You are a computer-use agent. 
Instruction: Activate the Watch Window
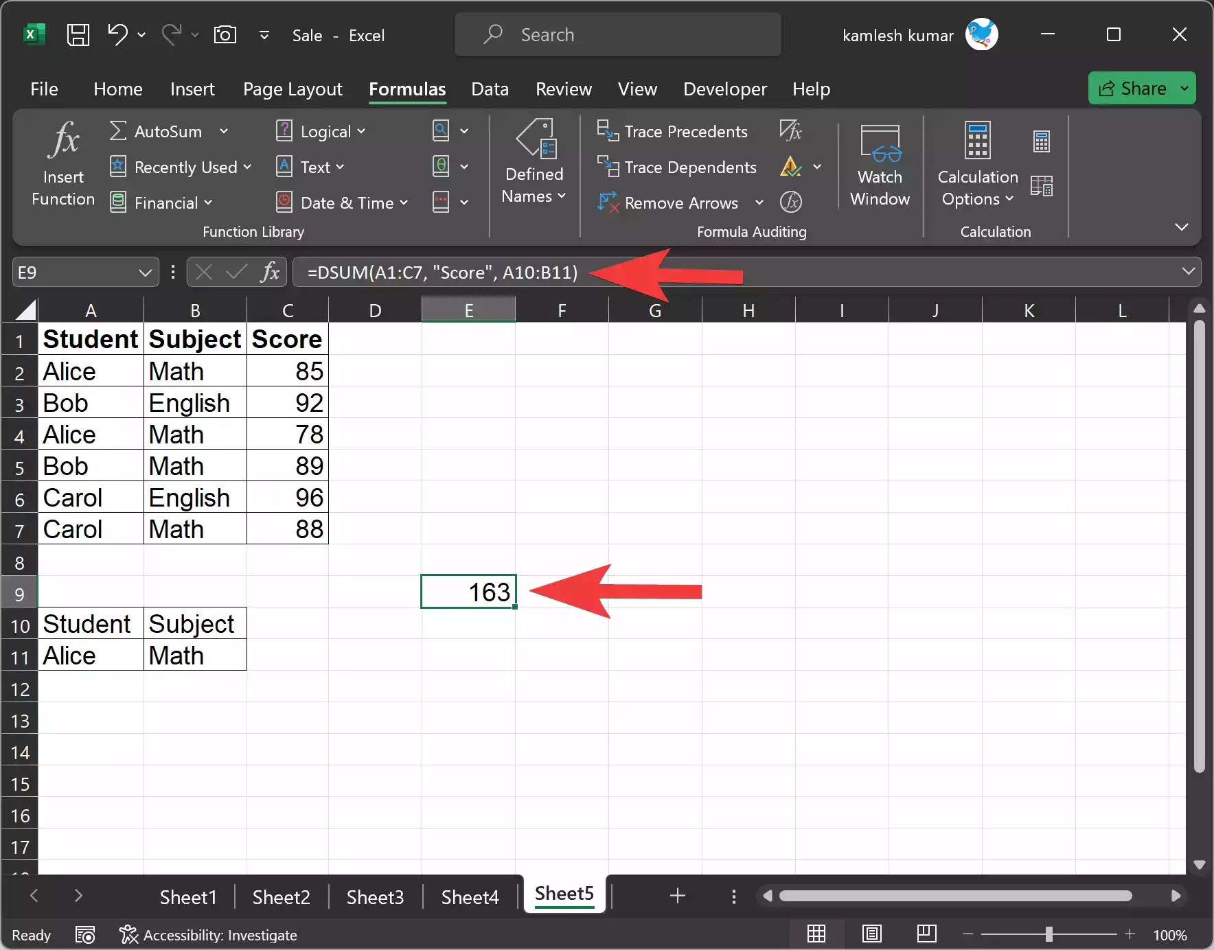coord(879,165)
